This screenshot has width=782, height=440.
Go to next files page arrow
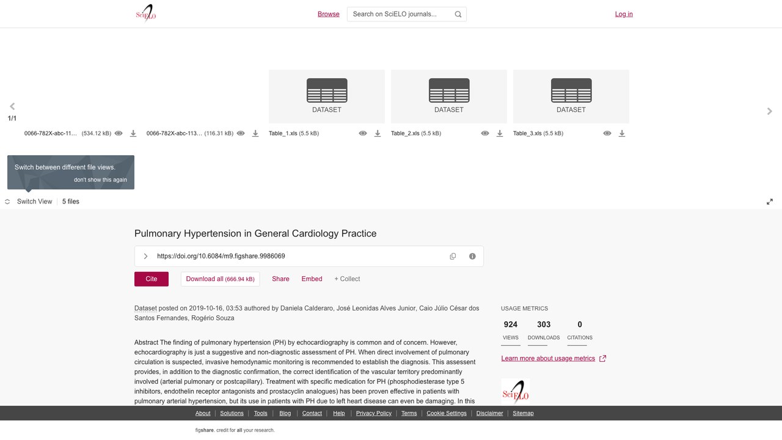pyautogui.click(x=770, y=111)
